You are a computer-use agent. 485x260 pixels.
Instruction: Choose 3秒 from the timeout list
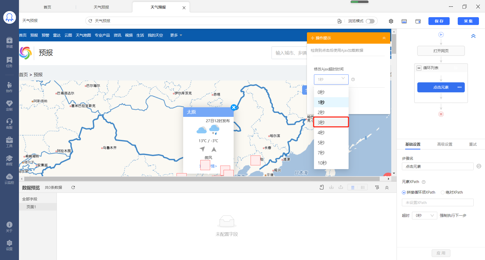click(331, 122)
